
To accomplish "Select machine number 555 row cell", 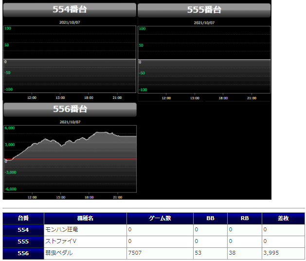I will tap(23, 242).
